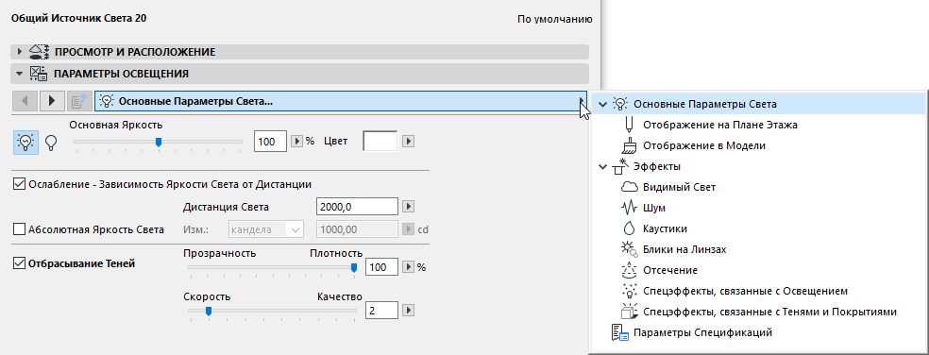The image size is (929, 355).
Task: Click the brush icon for Отображение в Модели
Action: click(x=629, y=145)
